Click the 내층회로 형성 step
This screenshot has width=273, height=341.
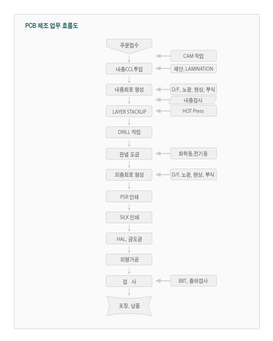(129, 90)
